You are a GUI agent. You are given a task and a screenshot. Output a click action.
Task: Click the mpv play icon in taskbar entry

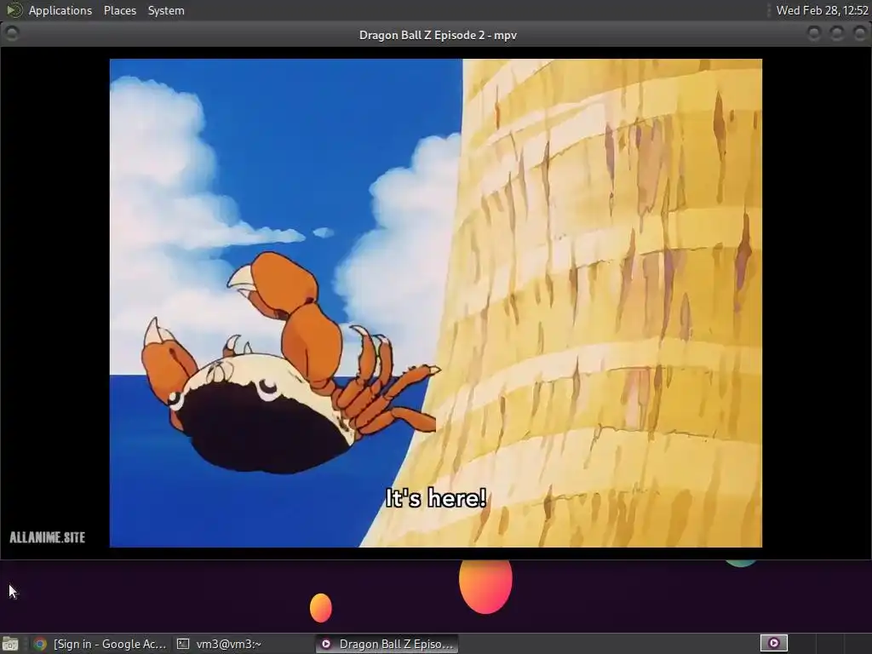(326, 644)
